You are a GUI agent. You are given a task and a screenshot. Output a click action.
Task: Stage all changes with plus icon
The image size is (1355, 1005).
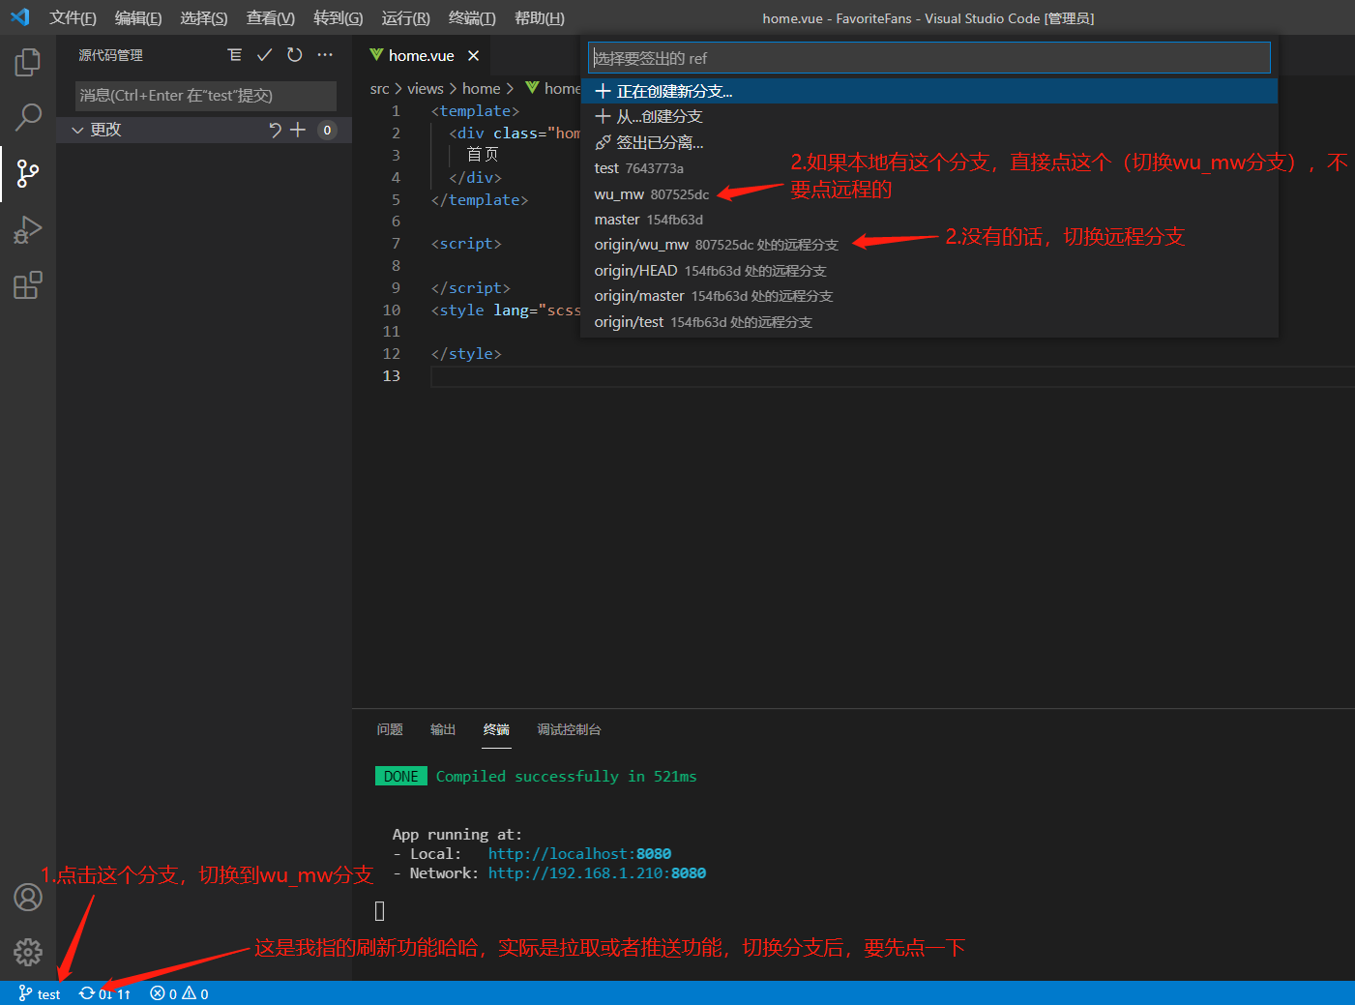(x=298, y=130)
